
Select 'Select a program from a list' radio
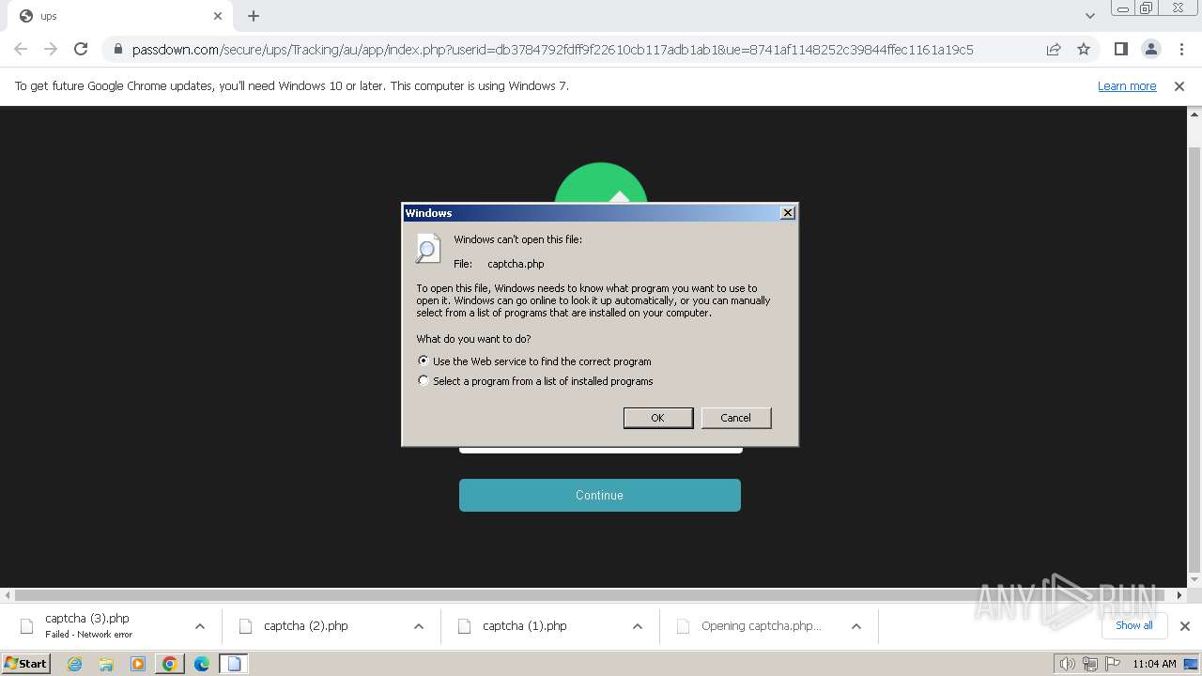(x=424, y=380)
